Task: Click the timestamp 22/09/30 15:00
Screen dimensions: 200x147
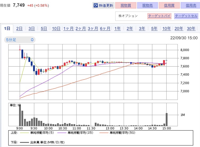Action: 184,38
